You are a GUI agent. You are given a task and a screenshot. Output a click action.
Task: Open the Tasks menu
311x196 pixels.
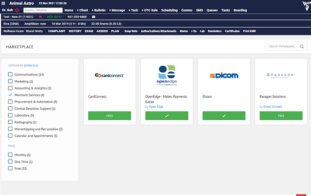click(225, 10)
